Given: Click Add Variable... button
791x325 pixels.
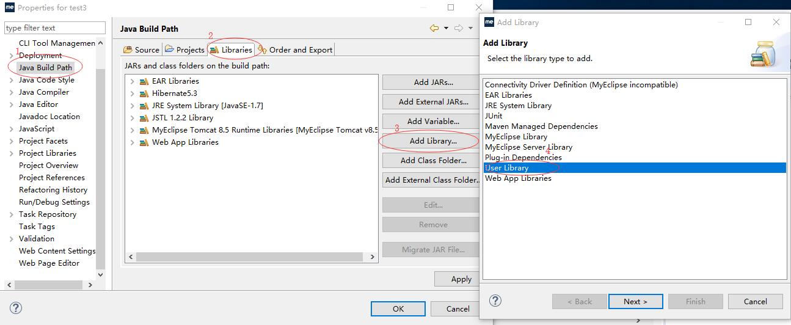Looking at the screenshot, I should [x=433, y=121].
